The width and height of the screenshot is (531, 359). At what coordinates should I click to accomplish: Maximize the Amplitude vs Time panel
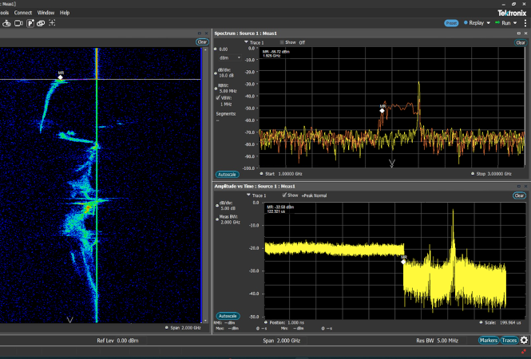pyautogui.click(x=518, y=186)
